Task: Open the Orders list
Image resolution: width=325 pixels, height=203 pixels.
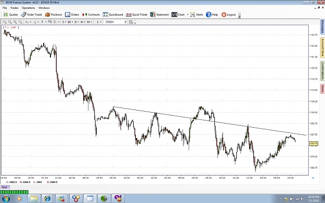Action: coord(72,15)
